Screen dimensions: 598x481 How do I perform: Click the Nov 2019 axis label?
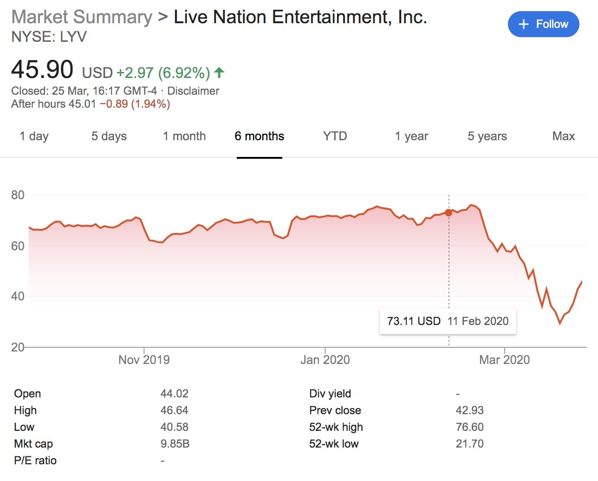click(144, 360)
